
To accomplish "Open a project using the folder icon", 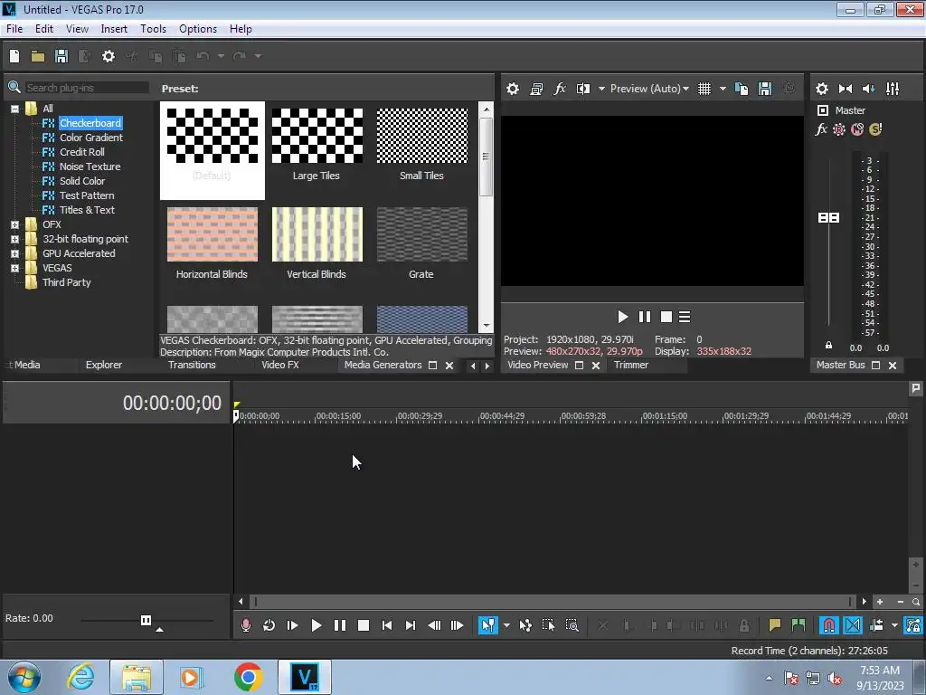I will [x=38, y=56].
